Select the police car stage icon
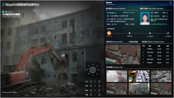This screenshot has width=174, height=98. pyautogui.click(x=150, y=33)
